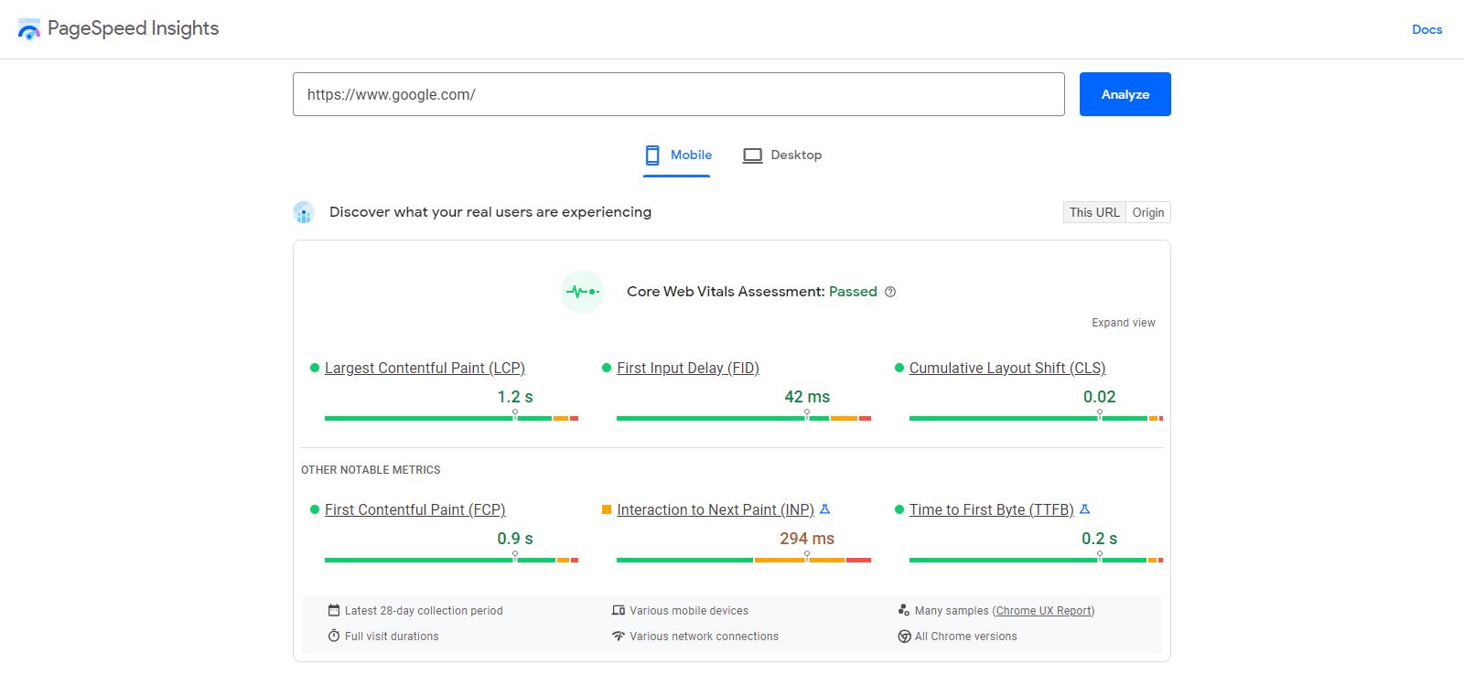Click the PageSpeed Insights title text
Image resolution: width=1464 pixels, height=685 pixels.
point(133,28)
